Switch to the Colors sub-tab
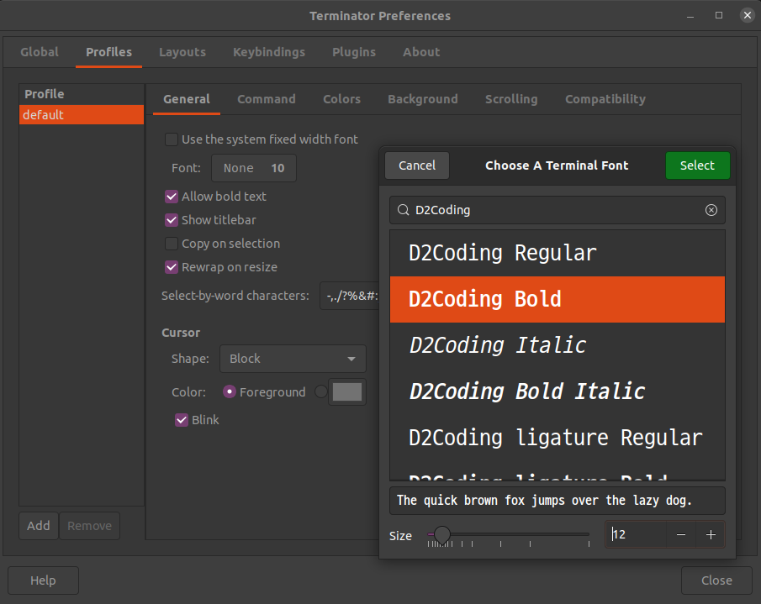Viewport: 761px width, 604px height. [341, 99]
